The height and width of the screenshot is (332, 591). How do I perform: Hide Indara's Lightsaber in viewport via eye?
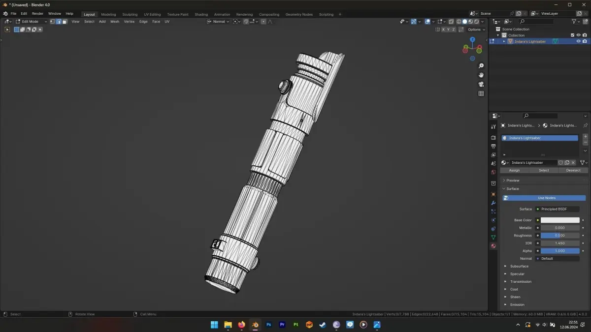point(578,41)
